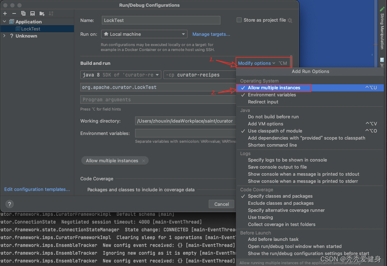The height and width of the screenshot is (266, 387).
Task: Click the State change: CONNECTED log line
Action: (x=118, y=230)
